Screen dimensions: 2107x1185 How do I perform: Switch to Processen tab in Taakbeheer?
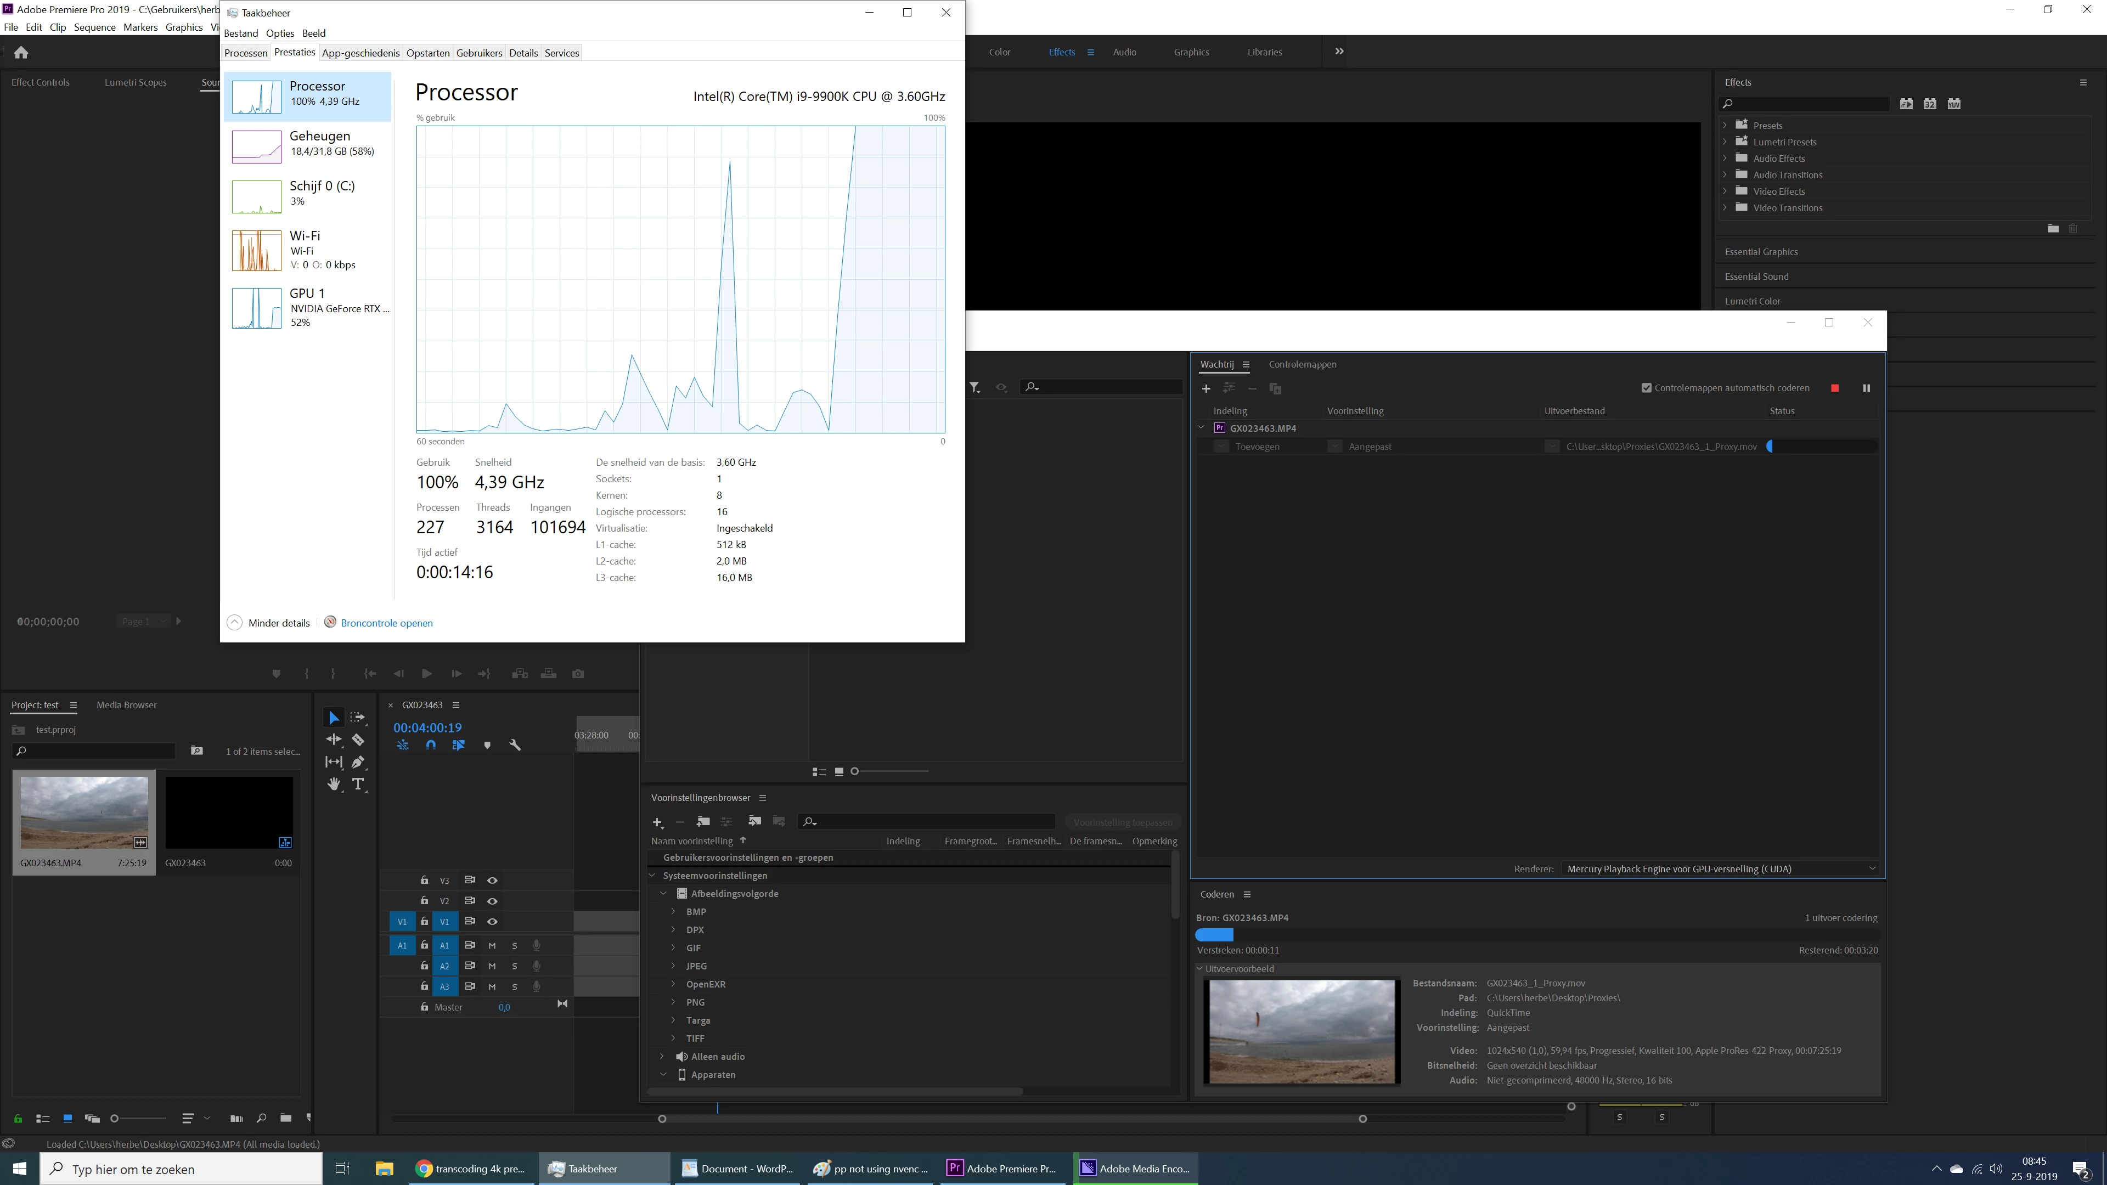click(245, 53)
